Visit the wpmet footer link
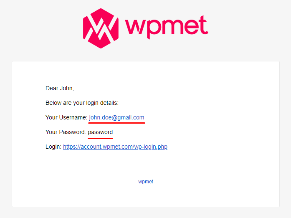291x218 pixels. 146,182
